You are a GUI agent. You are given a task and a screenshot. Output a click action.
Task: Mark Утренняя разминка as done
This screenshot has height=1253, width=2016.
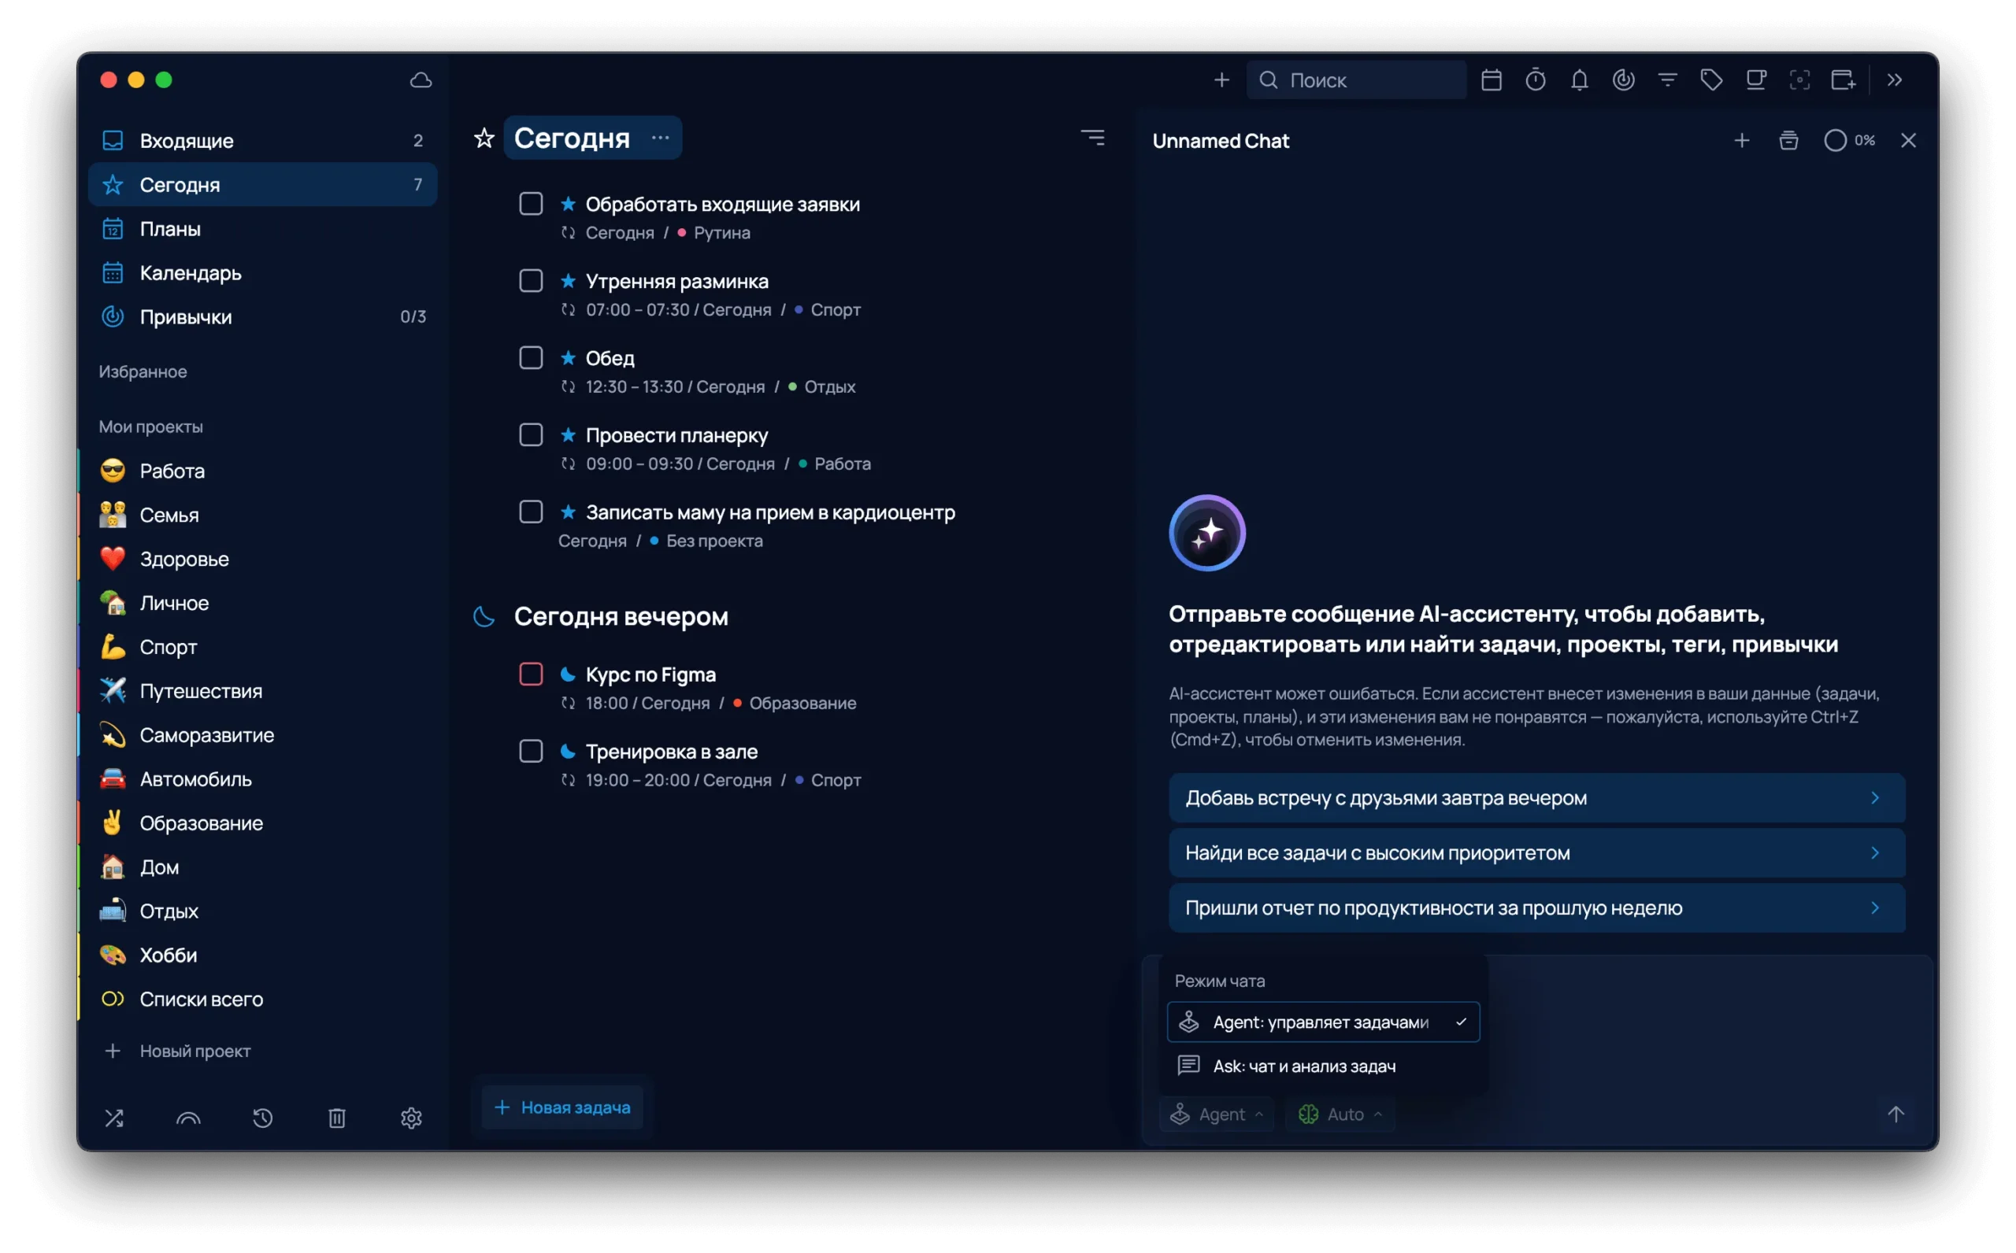click(x=532, y=280)
